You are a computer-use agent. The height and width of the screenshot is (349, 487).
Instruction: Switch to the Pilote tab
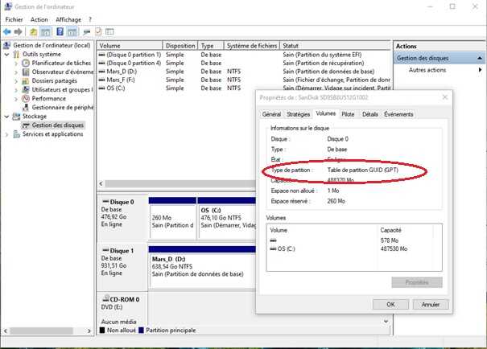click(348, 114)
